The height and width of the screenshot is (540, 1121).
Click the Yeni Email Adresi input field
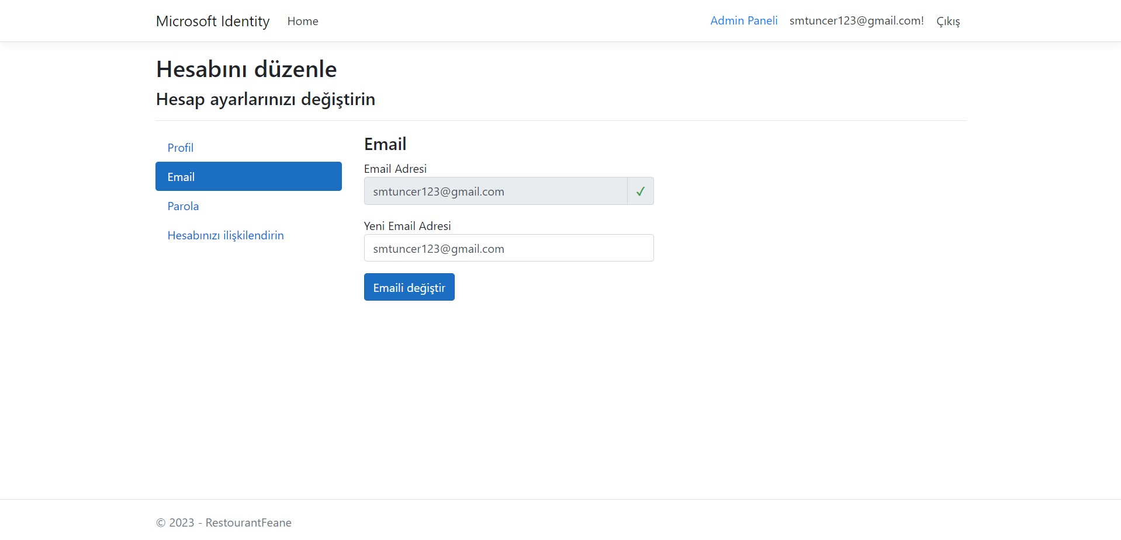(508, 248)
